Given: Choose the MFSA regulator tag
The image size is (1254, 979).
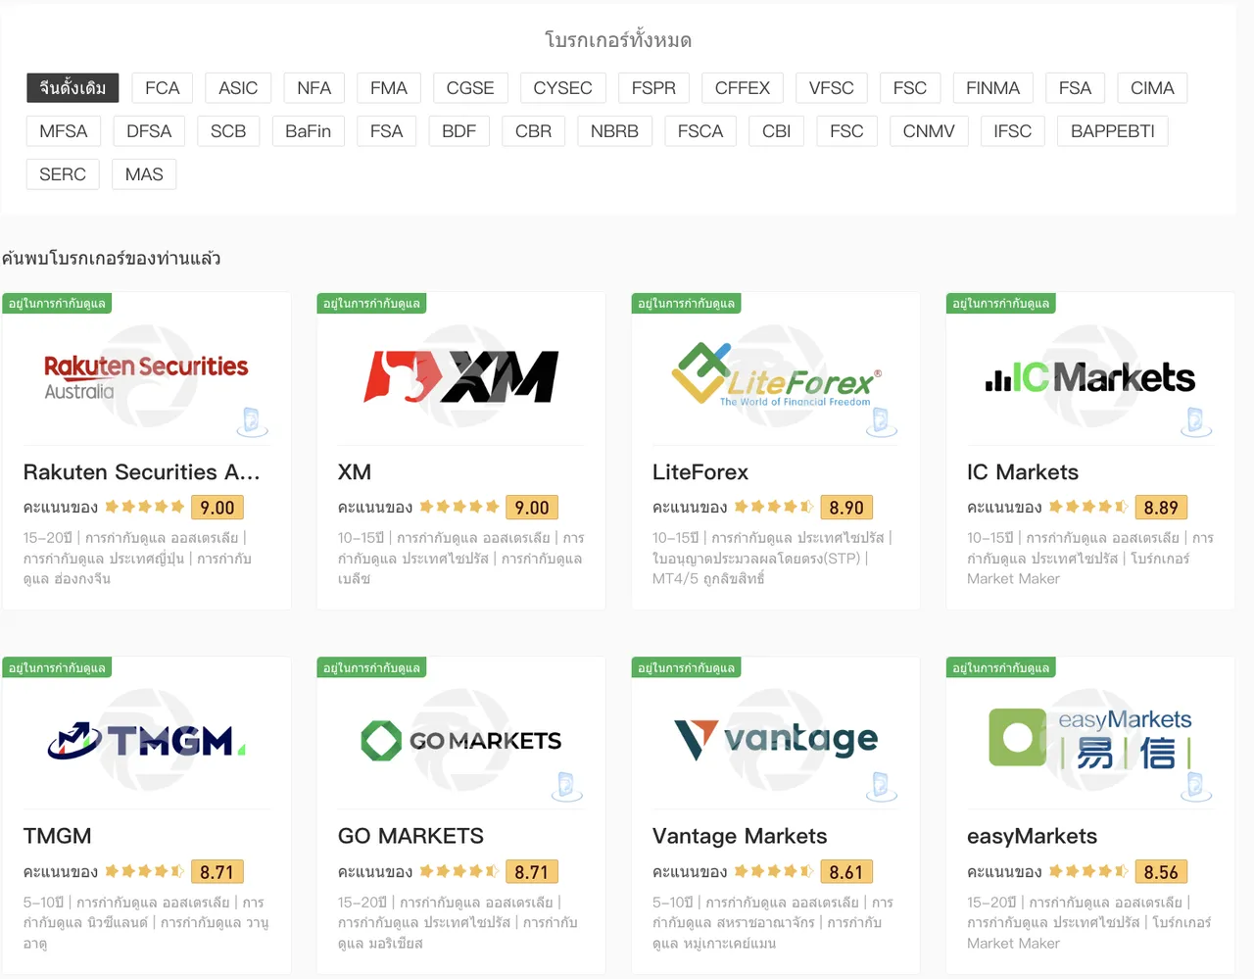Looking at the screenshot, I should (64, 131).
